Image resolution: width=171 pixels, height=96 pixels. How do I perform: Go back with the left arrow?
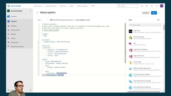point(38,13)
